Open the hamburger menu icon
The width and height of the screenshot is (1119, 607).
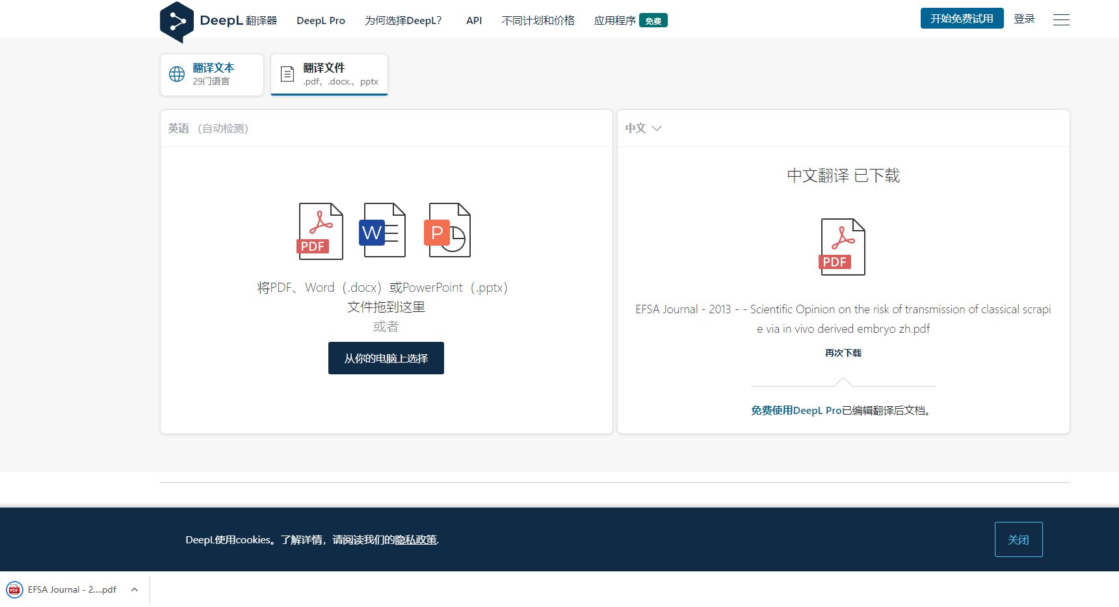[1061, 20]
